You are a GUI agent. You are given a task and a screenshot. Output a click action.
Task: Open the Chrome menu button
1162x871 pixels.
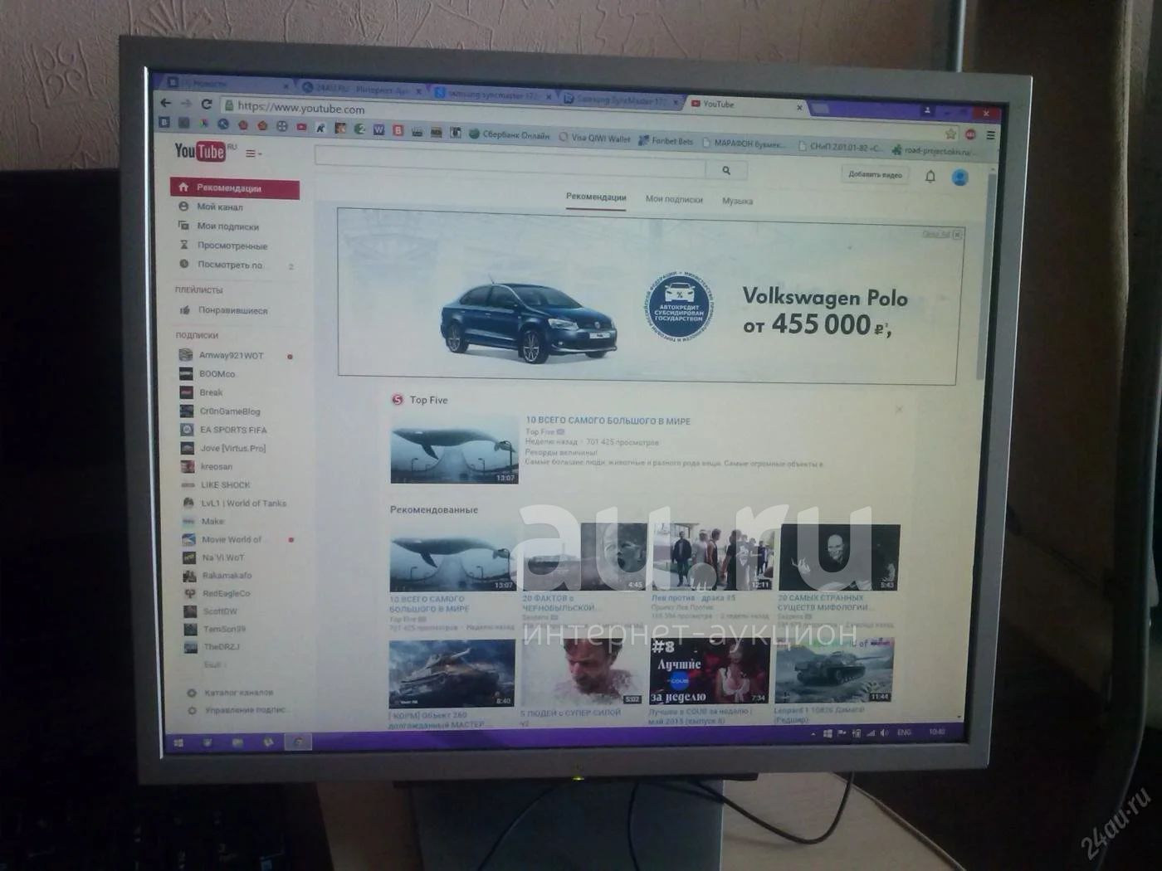990,135
